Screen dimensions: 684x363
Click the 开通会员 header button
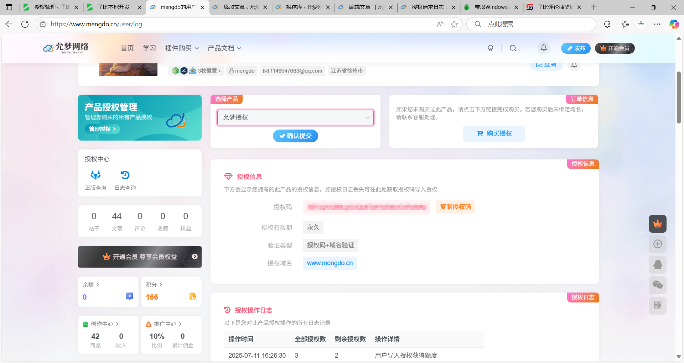615,48
